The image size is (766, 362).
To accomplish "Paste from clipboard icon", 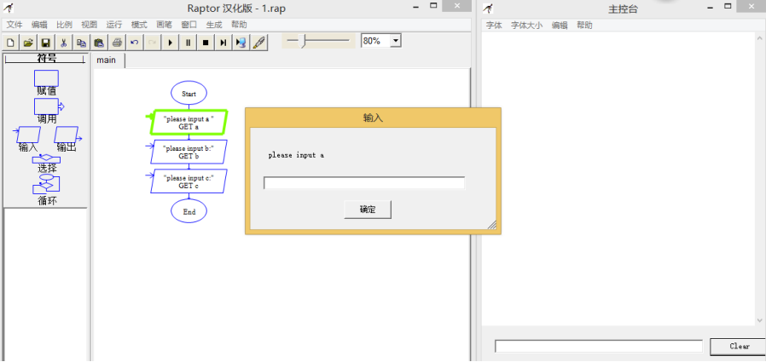I will 99,43.
